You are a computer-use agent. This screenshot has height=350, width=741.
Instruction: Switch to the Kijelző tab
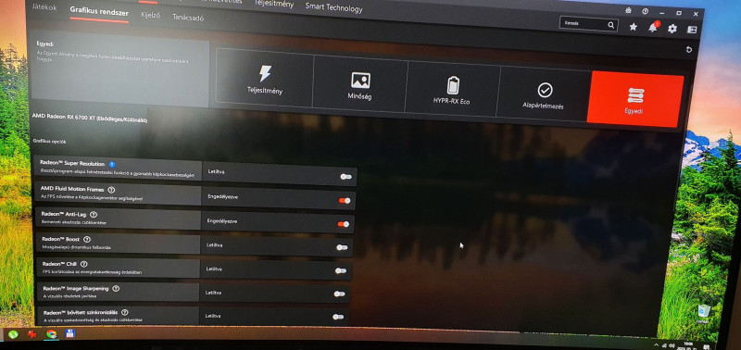click(151, 15)
